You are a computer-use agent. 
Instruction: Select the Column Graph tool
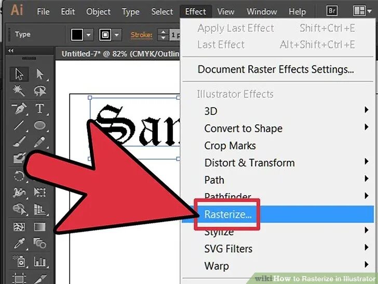(39, 261)
